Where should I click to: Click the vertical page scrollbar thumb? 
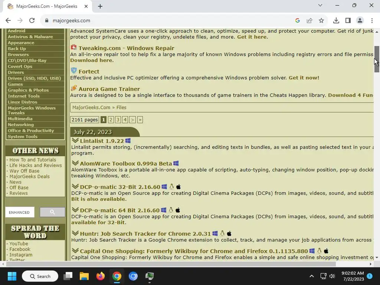[377, 59]
